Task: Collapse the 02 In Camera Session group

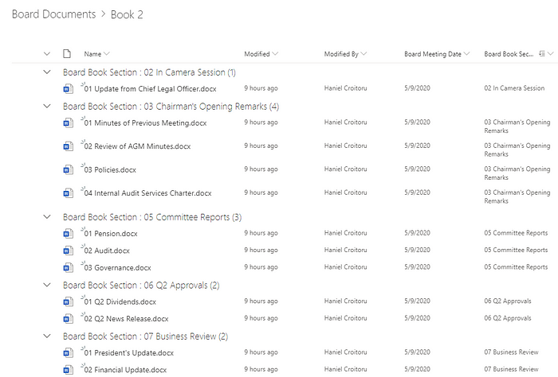Action: (x=46, y=72)
